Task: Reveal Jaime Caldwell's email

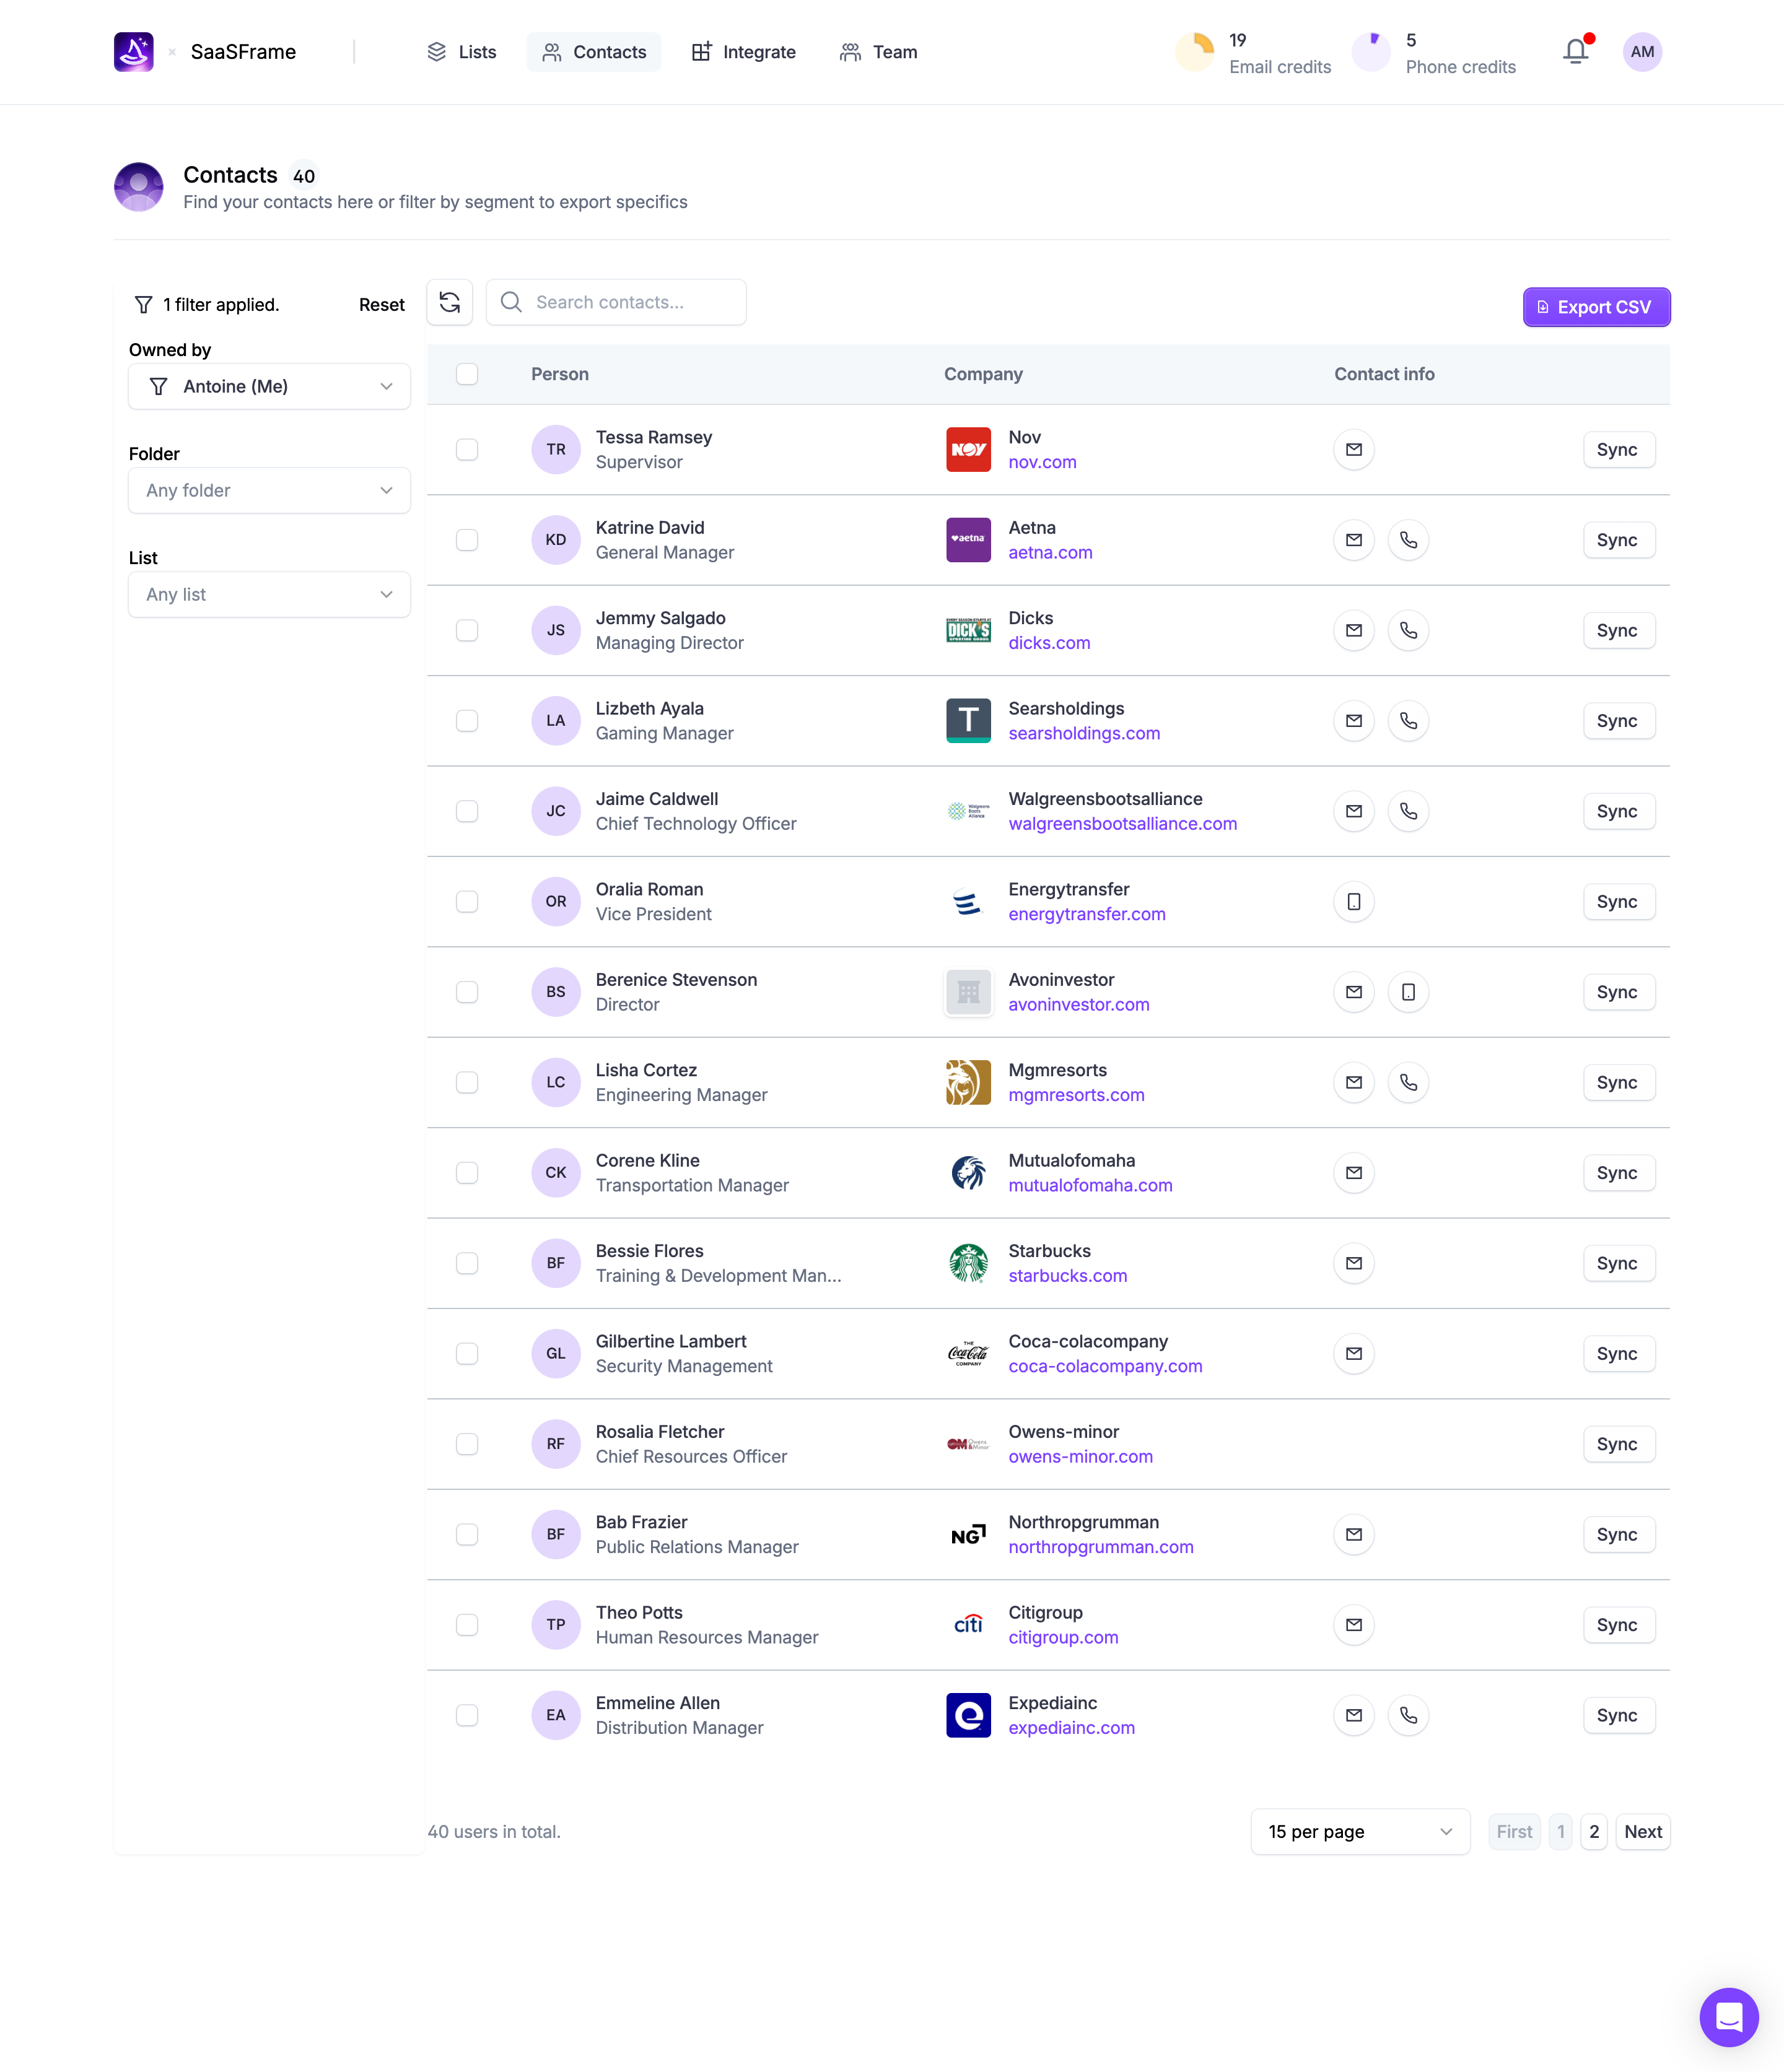Action: pos(1353,811)
